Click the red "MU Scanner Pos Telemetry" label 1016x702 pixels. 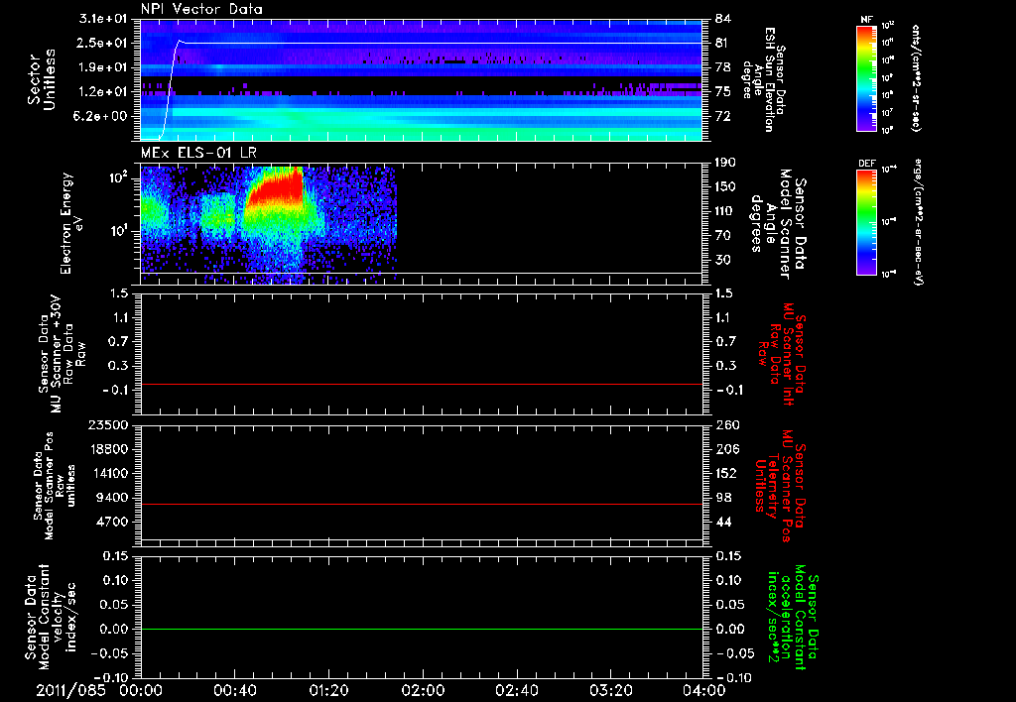[780, 486]
